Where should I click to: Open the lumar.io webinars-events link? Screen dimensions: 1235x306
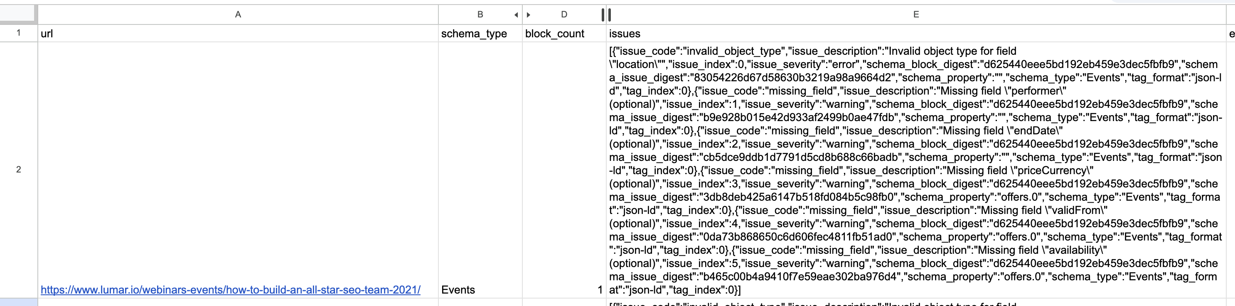point(231,290)
